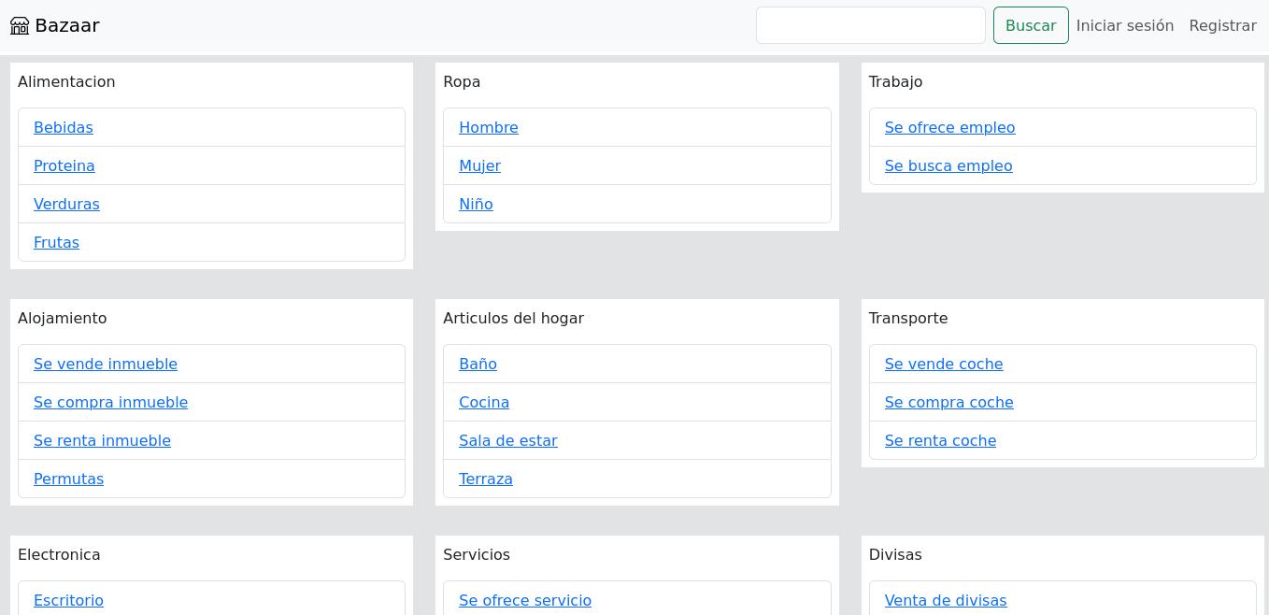The width and height of the screenshot is (1269, 615).
Task: Select Se renta coche
Action: coord(940,440)
